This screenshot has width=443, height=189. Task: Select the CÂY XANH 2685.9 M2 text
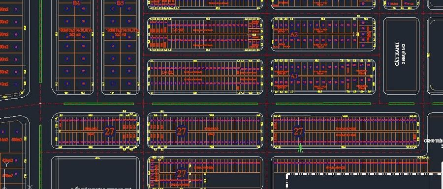tap(400, 54)
